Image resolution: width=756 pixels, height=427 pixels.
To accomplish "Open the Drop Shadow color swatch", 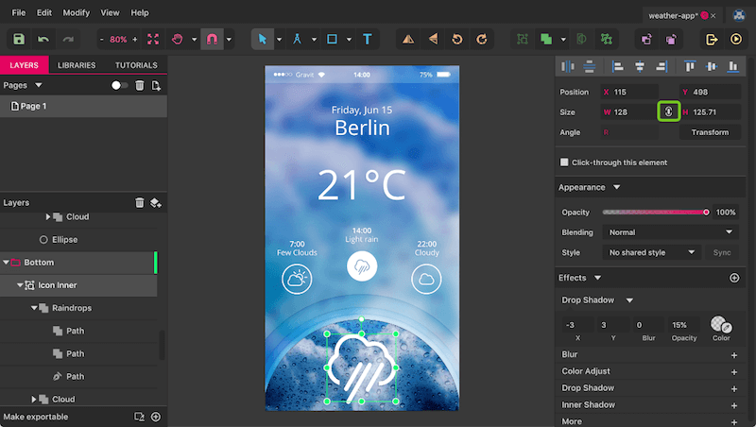I will 721,324.
